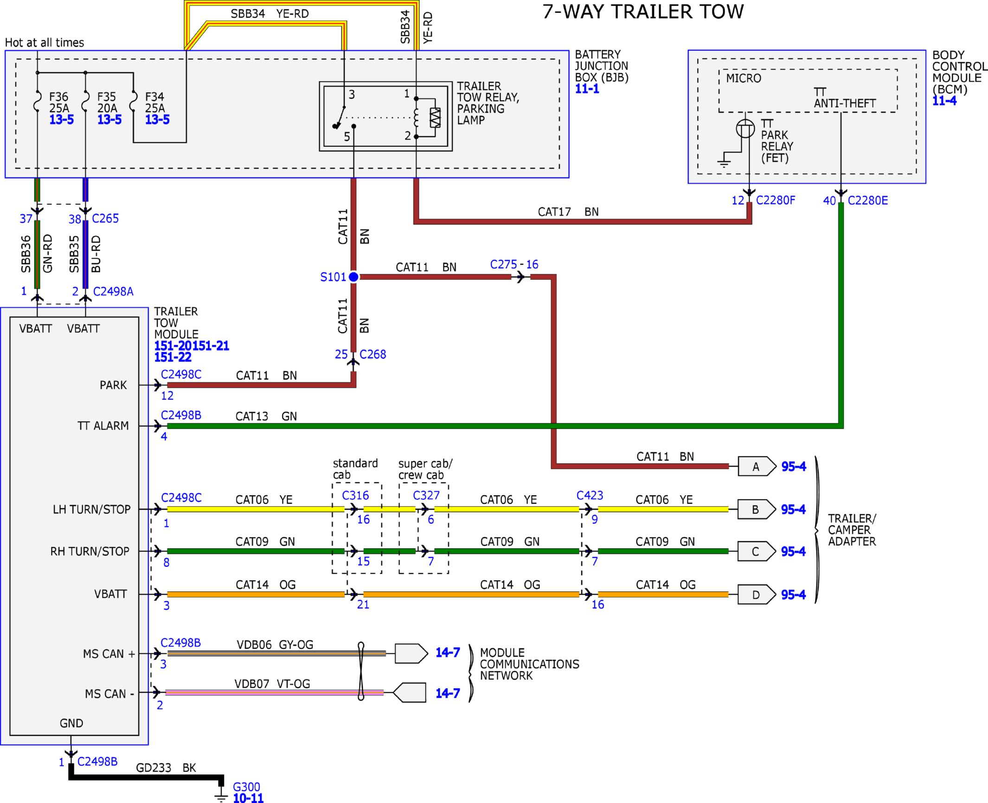Select the S101 splice dot

click(353, 277)
